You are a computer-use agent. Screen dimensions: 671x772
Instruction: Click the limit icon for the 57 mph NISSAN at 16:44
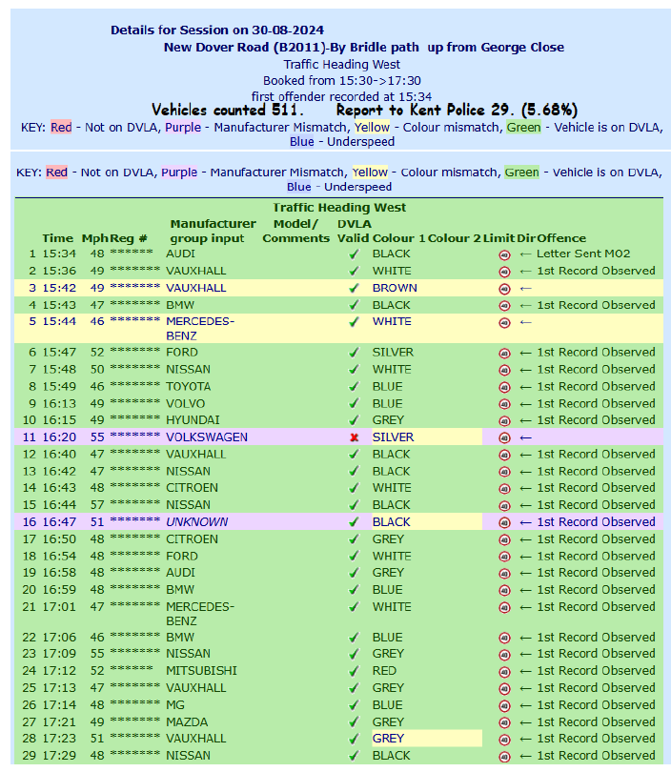pyautogui.click(x=504, y=506)
